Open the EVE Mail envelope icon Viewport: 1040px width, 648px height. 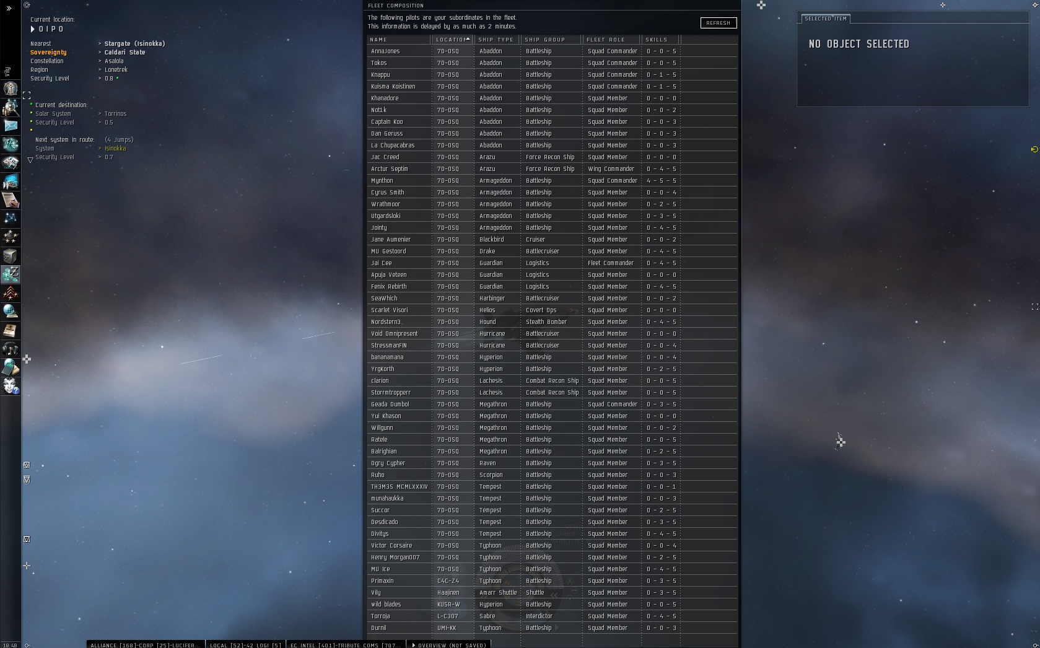(11, 126)
